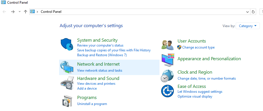
Task: Open Save backup copies with File History
Action: point(114,50)
